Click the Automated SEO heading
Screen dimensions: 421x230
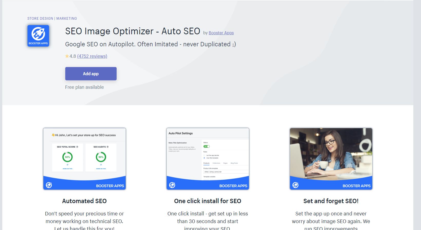(85, 201)
